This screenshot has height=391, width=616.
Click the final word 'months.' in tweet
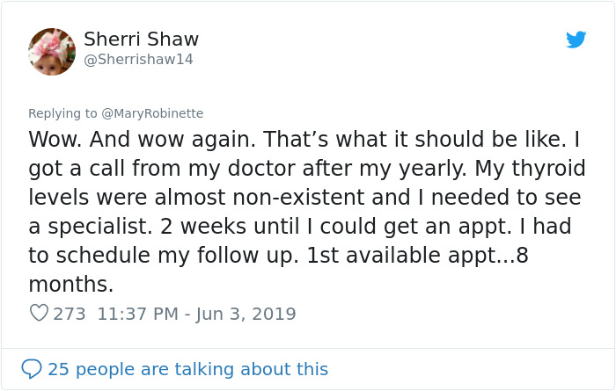pyautogui.click(x=71, y=285)
